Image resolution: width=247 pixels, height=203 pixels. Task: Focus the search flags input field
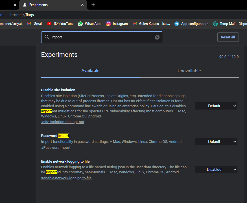102,37
